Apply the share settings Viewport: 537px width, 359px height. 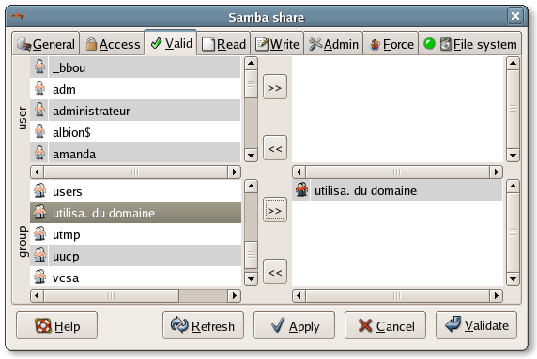(x=294, y=325)
